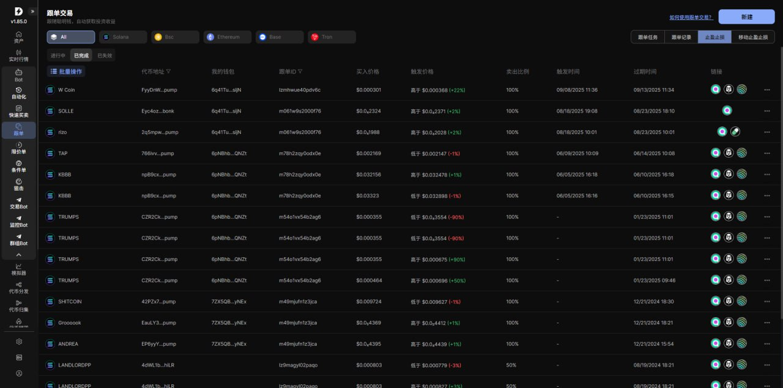783x388 pixels.
Task: Select the 止盈止损 tab
Action: coord(714,37)
